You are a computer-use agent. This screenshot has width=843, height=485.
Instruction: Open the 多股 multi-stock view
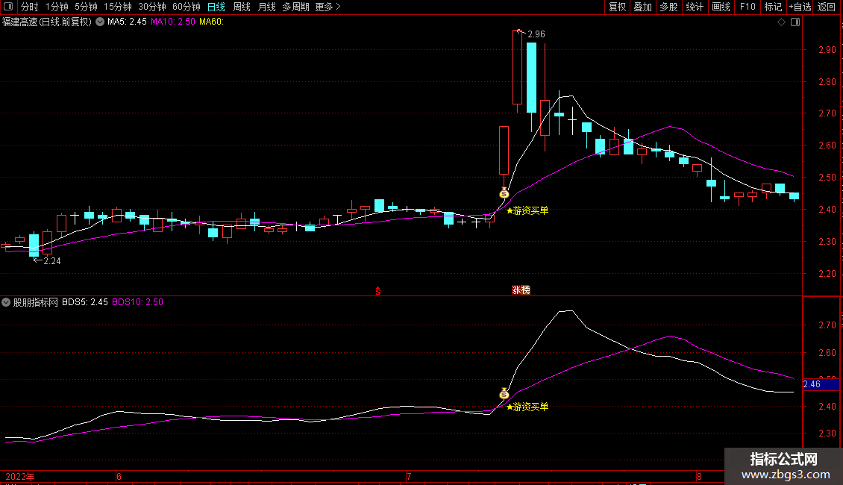(x=668, y=7)
